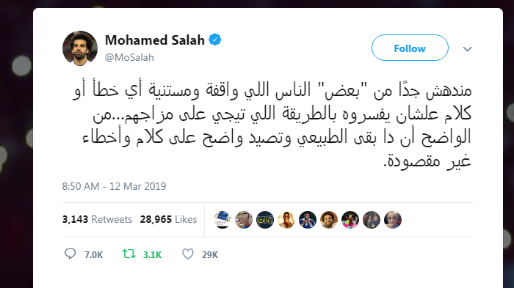Viewport: 514px width, 288px height.
Task: Open Mohamed Salah's profile picture
Action: point(80,48)
